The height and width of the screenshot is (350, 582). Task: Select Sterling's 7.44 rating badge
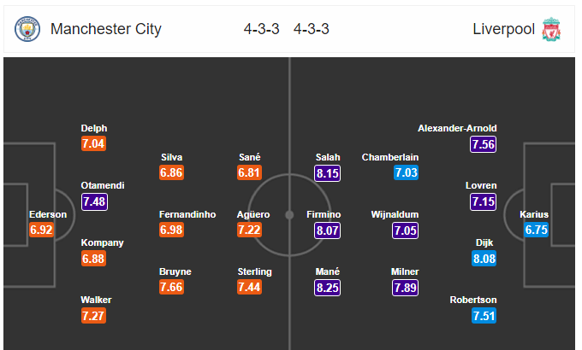point(249,287)
